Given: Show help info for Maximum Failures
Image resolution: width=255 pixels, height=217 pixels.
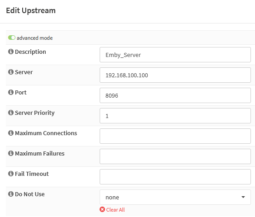Looking at the screenshot, I should pyautogui.click(x=11, y=153).
